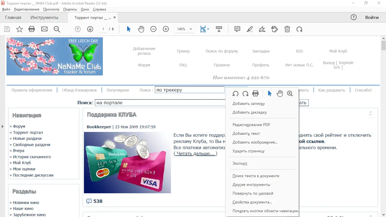Zoom out with the minus icon
Viewport: 386px width, 217px height.
153,29
